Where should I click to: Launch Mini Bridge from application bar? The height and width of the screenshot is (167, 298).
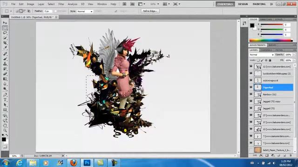click(x=132, y=4)
